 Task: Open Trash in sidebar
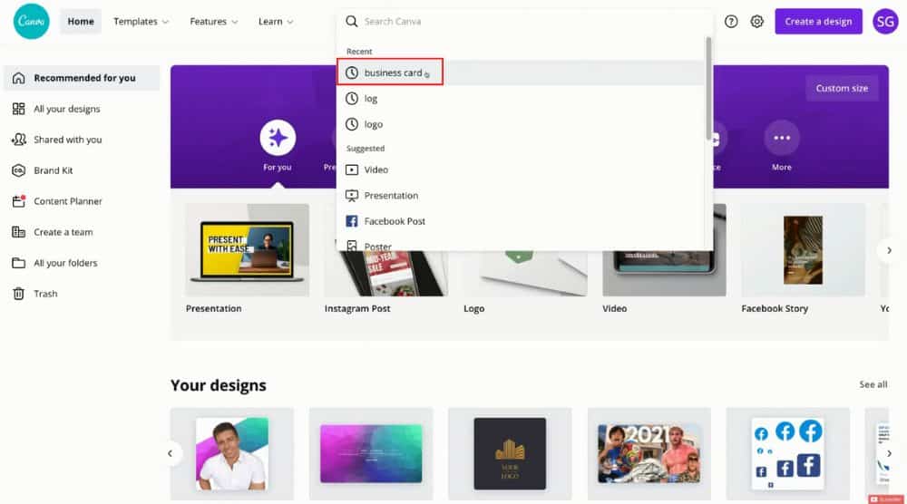coord(82,294)
